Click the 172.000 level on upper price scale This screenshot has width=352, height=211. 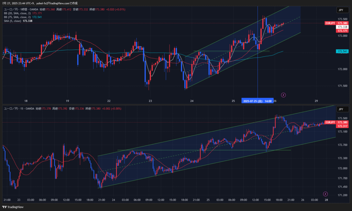(342, 69)
